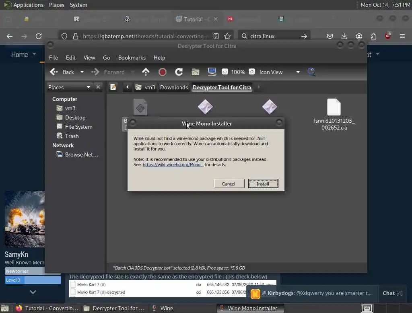Viewport: 412px width, 313px height.
Task: Open the Bookmarks menu in file manager
Action: [132, 58]
